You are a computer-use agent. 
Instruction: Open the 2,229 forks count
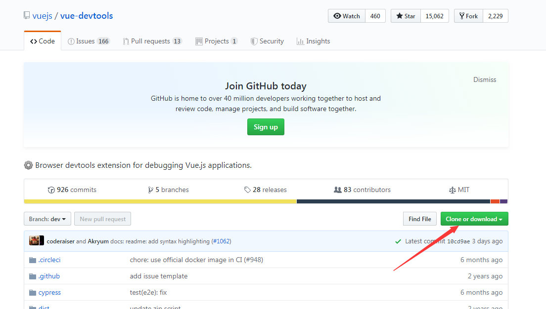496,16
